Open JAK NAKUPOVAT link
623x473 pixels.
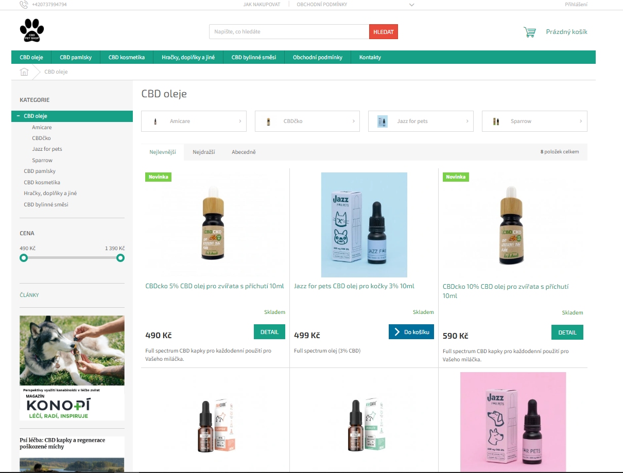coord(262,5)
